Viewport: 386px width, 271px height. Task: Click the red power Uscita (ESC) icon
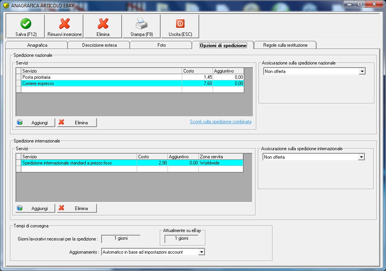(x=180, y=24)
